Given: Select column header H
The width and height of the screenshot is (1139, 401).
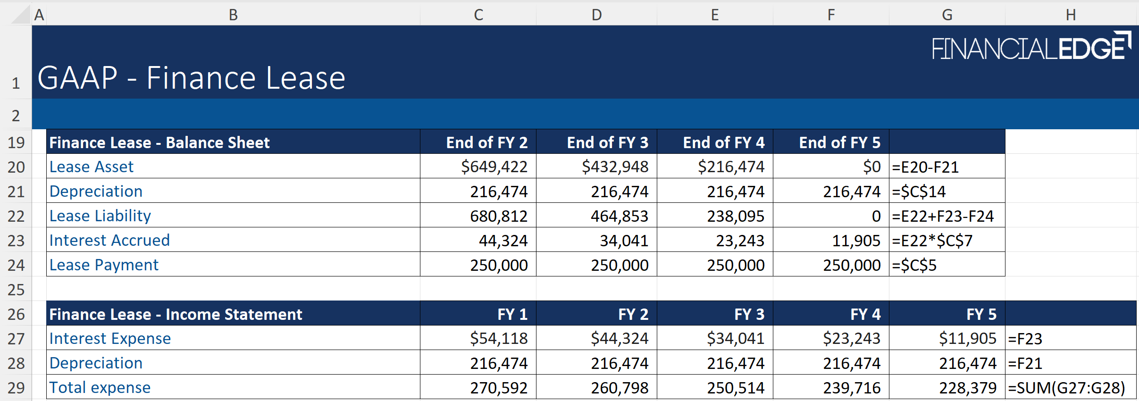Looking at the screenshot, I should (1070, 15).
